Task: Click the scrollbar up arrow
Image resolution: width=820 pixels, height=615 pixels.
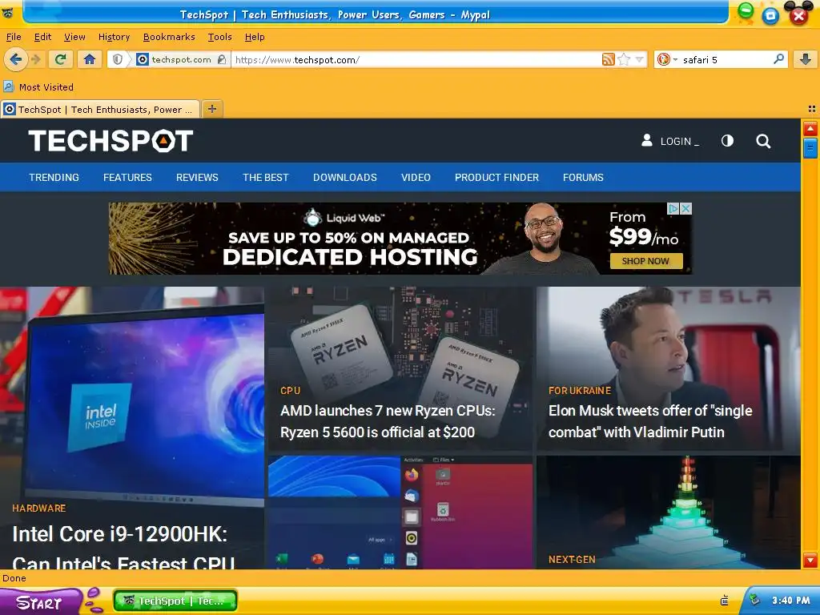Action: [x=810, y=129]
